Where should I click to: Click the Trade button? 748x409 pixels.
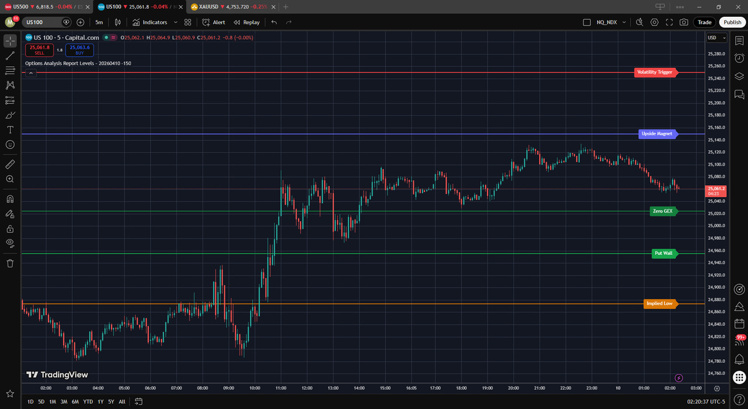pos(704,22)
